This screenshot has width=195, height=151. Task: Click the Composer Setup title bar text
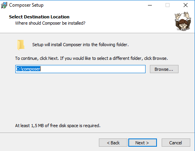26,5
